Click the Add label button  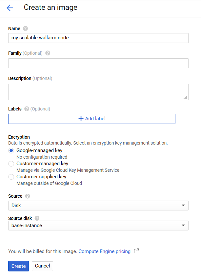pyautogui.click(x=92, y=119)
